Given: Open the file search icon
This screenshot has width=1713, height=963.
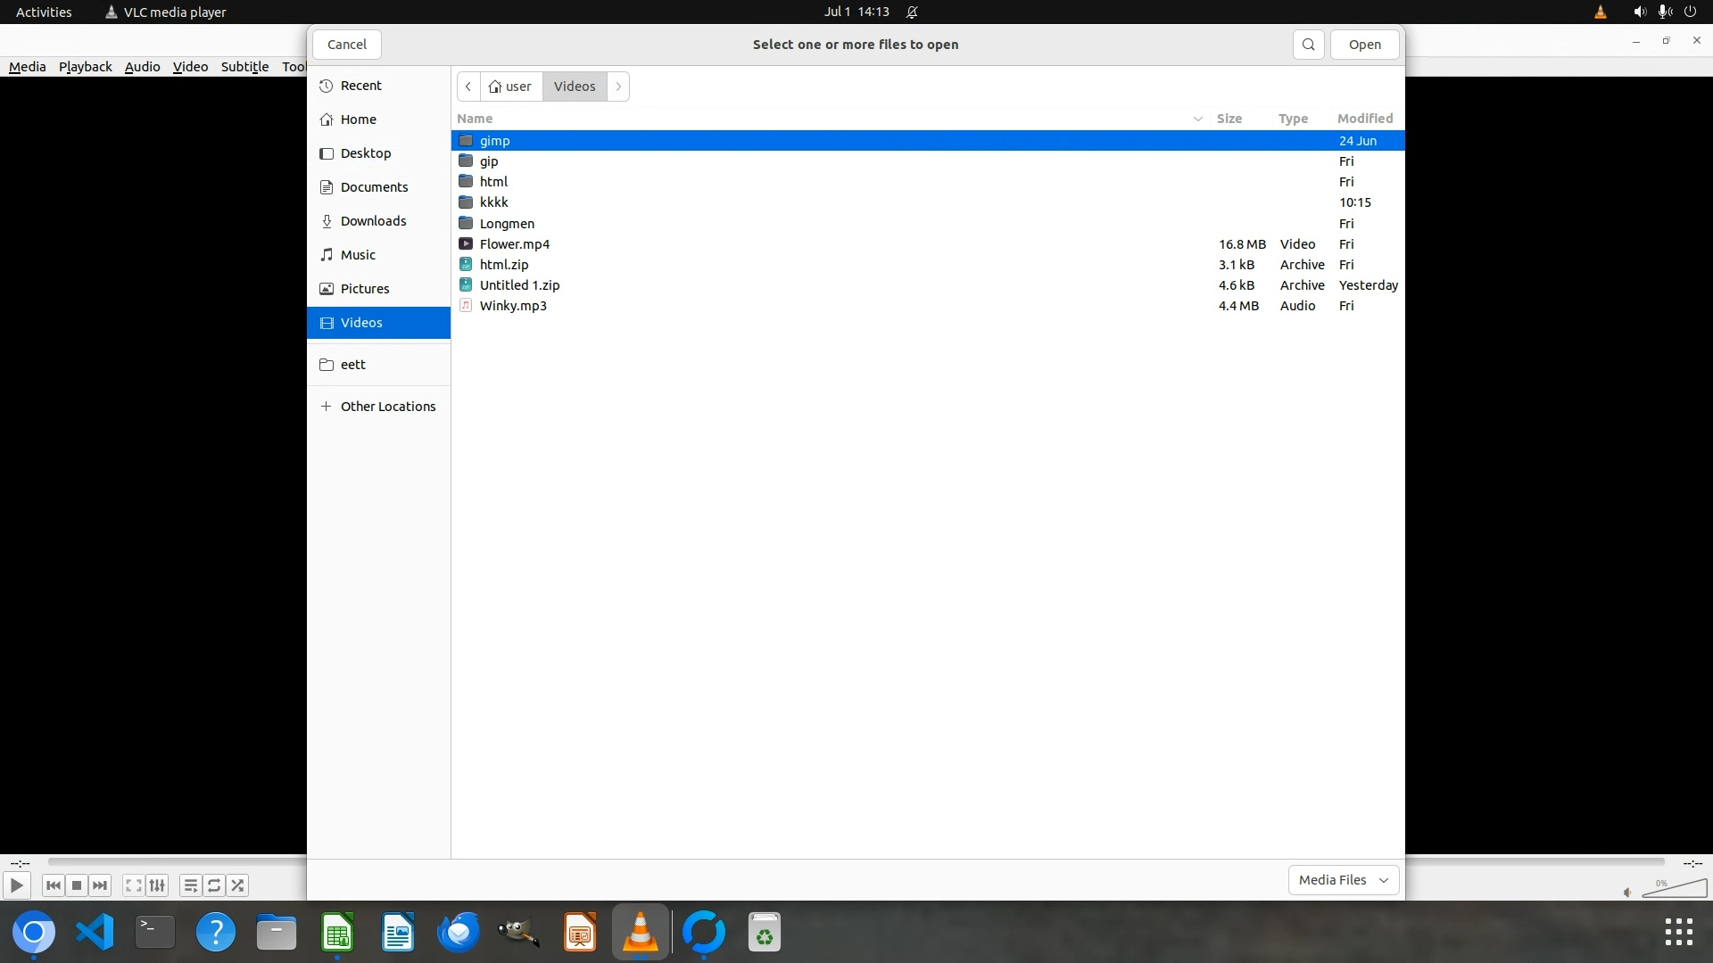Looking at the screenshot, I should click(x=1308, y=45).
